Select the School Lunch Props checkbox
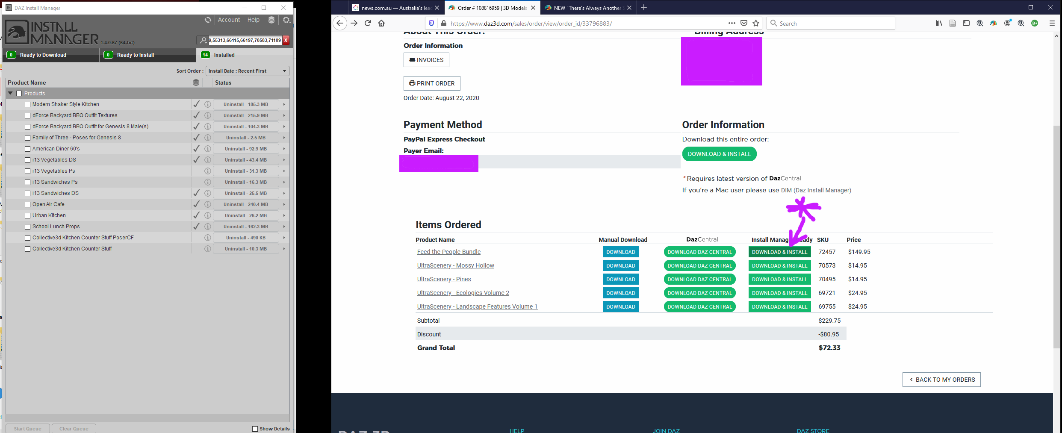The image size is (1062, 433). tap(28, 227)
